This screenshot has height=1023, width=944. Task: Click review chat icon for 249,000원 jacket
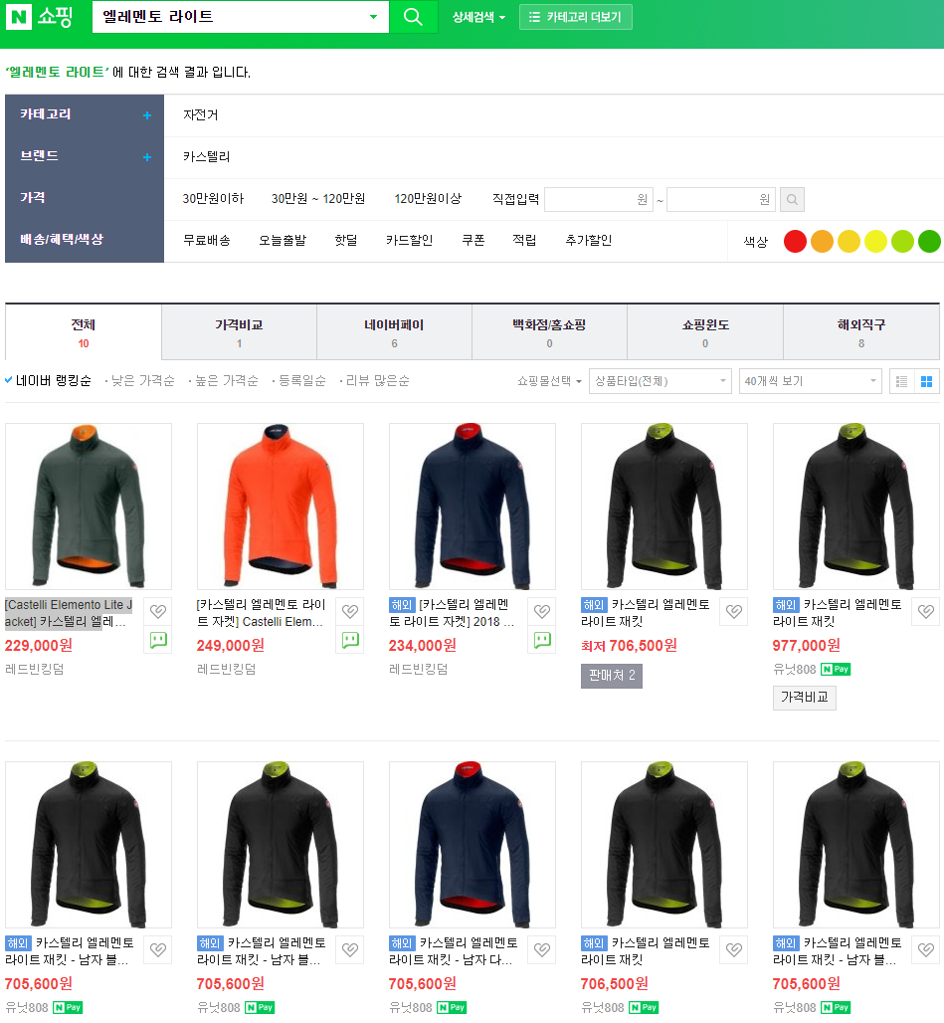coord(350,640)
